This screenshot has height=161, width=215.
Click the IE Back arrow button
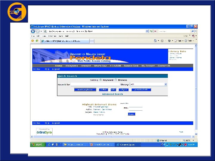point(33,31)
